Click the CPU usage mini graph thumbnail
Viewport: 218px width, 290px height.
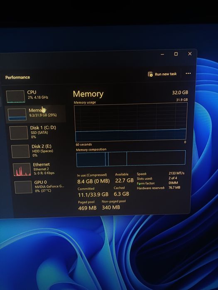point(16,97)
